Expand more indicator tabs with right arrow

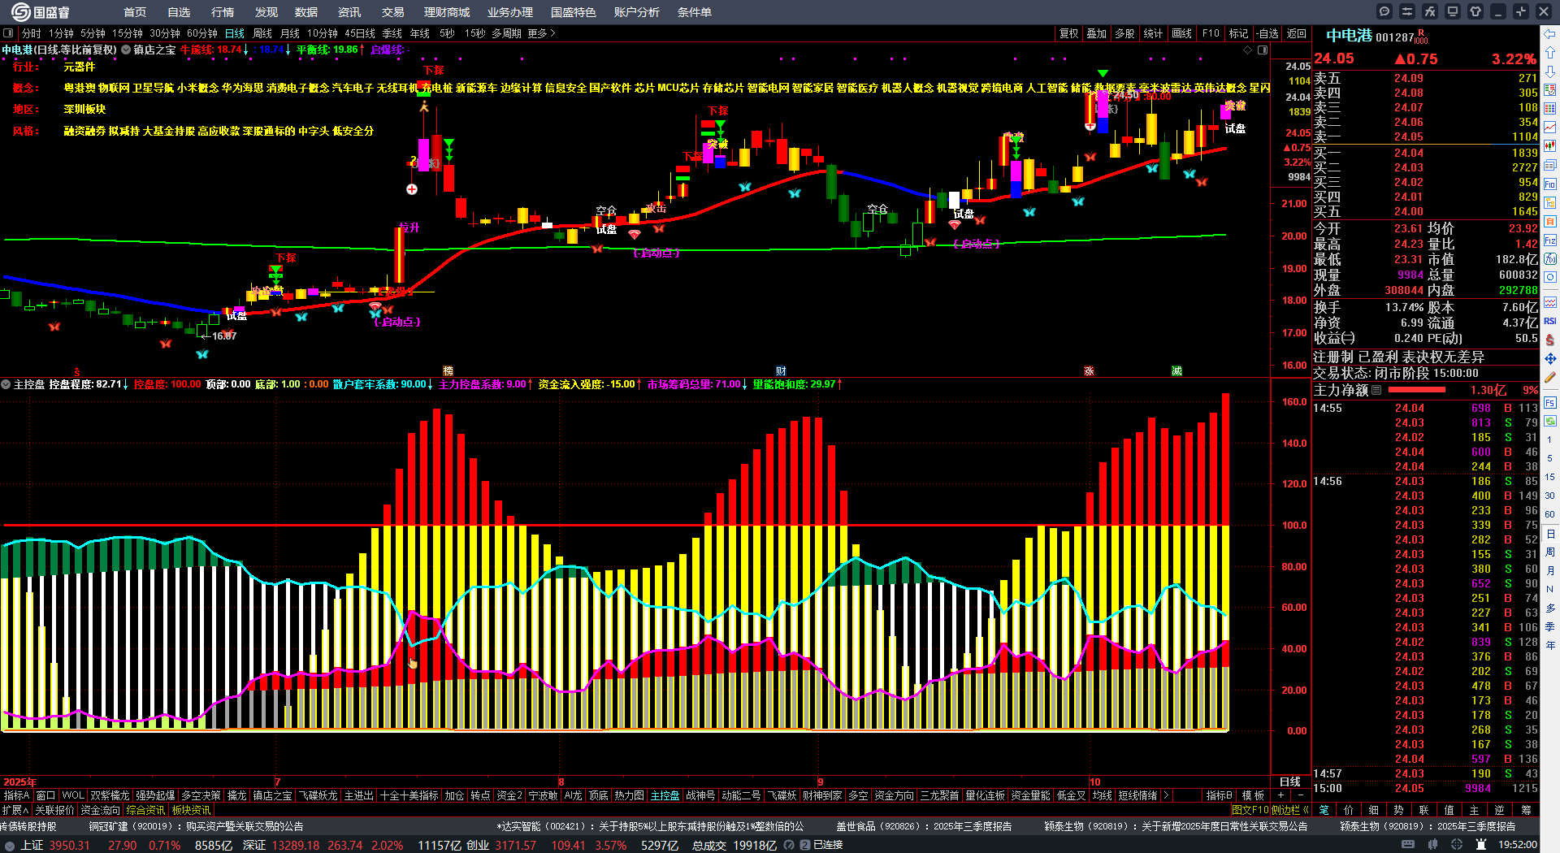point(1166,795)
